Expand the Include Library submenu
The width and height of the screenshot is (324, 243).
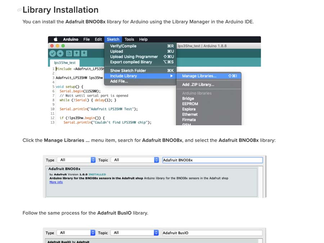140,76
